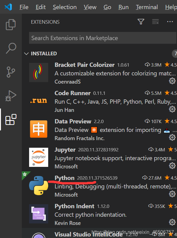Open the Edit menu

(x=41, y=7)
